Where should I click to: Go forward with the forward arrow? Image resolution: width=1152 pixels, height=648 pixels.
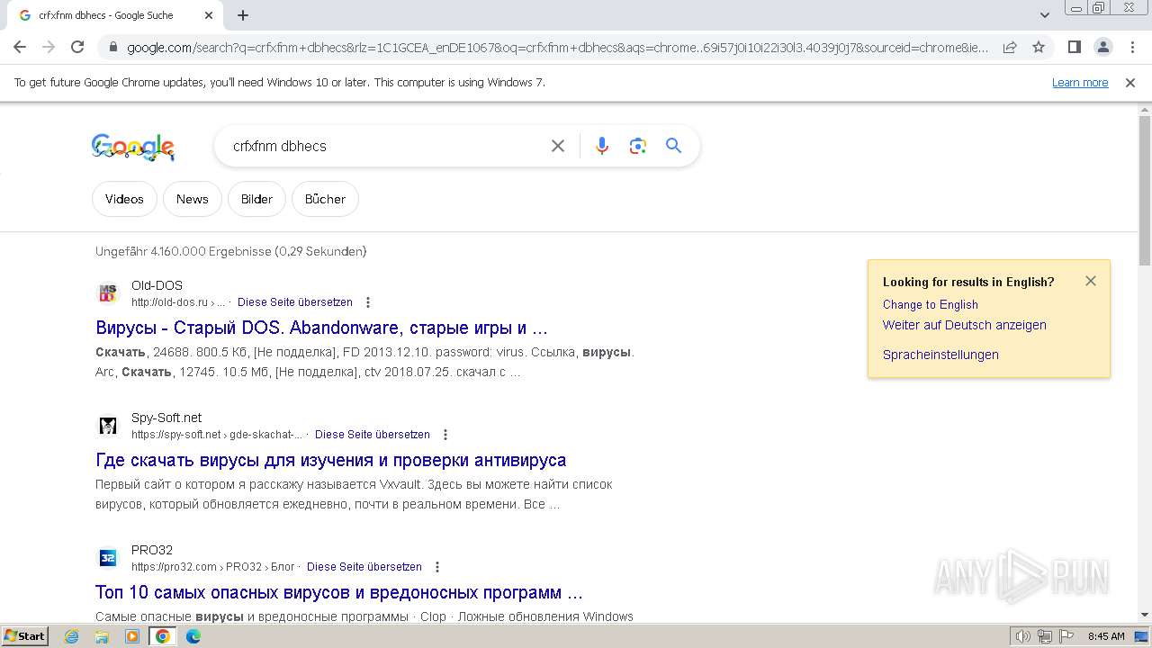pos(49,47)
